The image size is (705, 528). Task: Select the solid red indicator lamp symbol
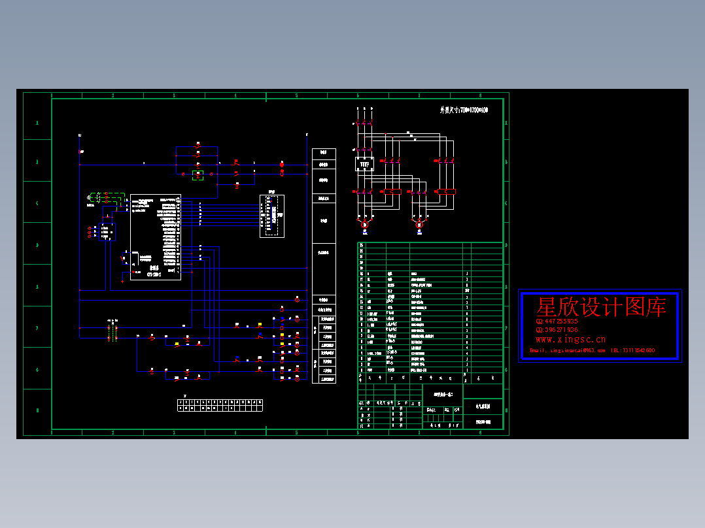(x=282, y=165)
